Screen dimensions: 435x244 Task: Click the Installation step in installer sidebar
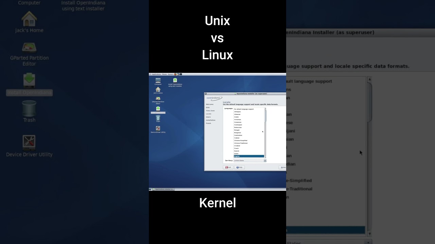(x=211, y=120)
